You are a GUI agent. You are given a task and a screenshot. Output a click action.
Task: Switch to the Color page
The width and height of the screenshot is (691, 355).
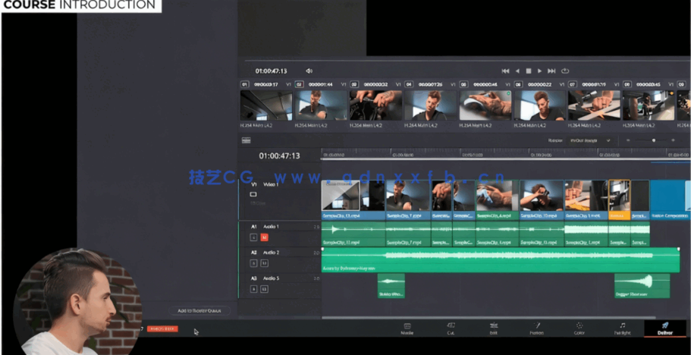coord(579,328)
